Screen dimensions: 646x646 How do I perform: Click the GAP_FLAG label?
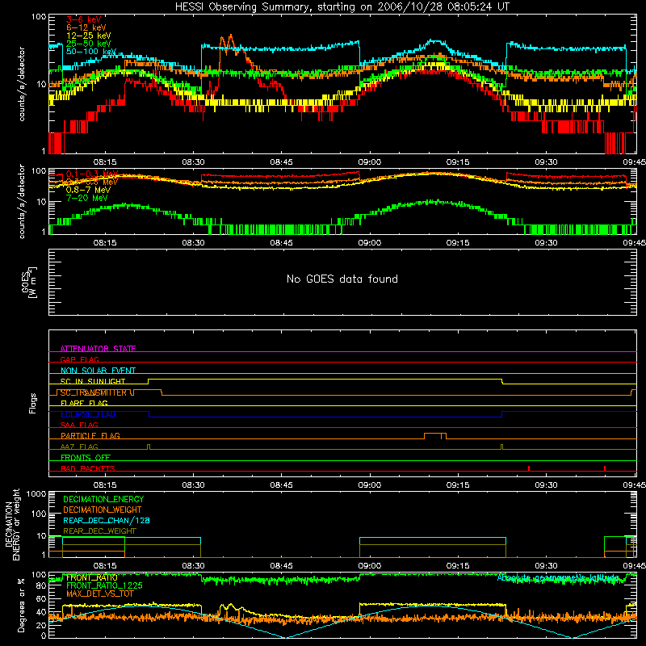point(79,359)
